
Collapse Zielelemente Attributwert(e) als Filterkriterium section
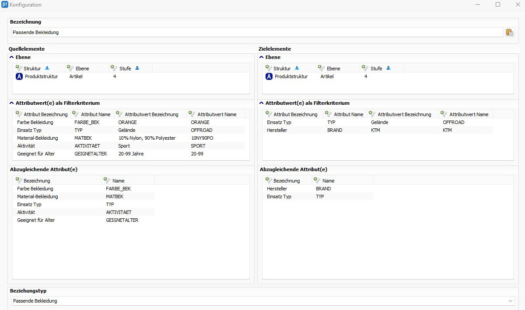(261, 103)
